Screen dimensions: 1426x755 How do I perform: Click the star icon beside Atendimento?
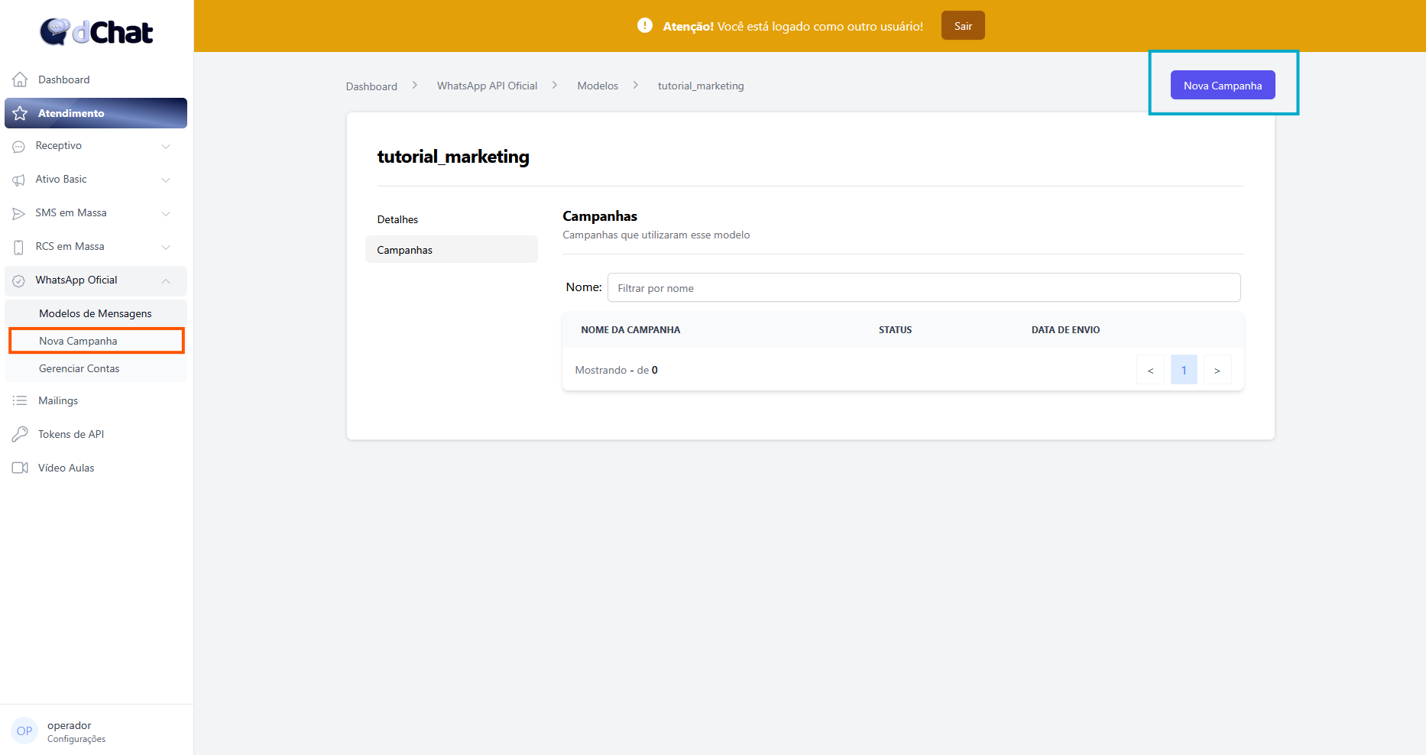click(x=20, y=113)
